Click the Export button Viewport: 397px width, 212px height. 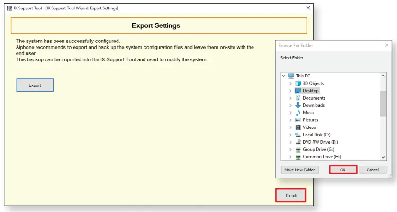coord(35,85)
